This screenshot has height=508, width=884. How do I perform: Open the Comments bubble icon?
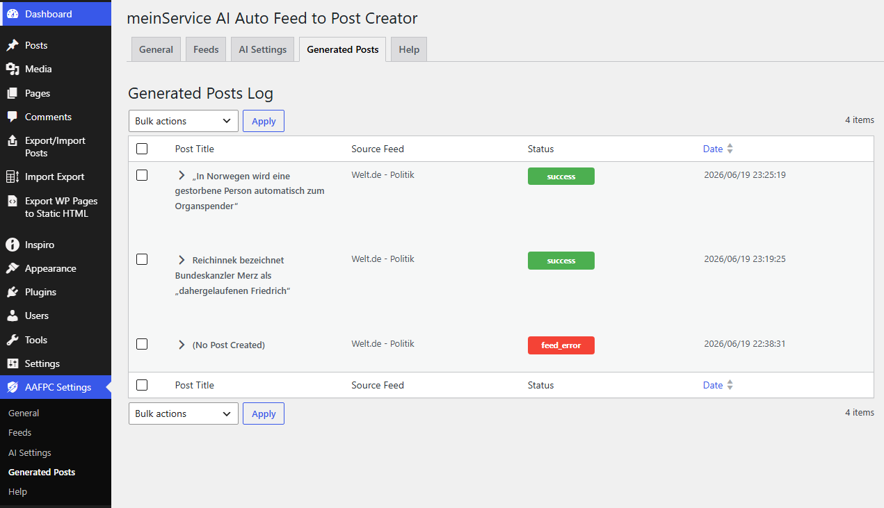point(13,117)
